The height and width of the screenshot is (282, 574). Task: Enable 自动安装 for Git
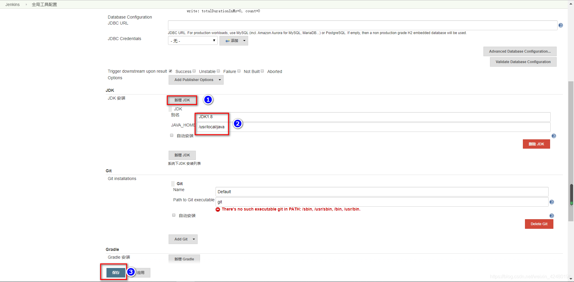click(x=174, y=215)
